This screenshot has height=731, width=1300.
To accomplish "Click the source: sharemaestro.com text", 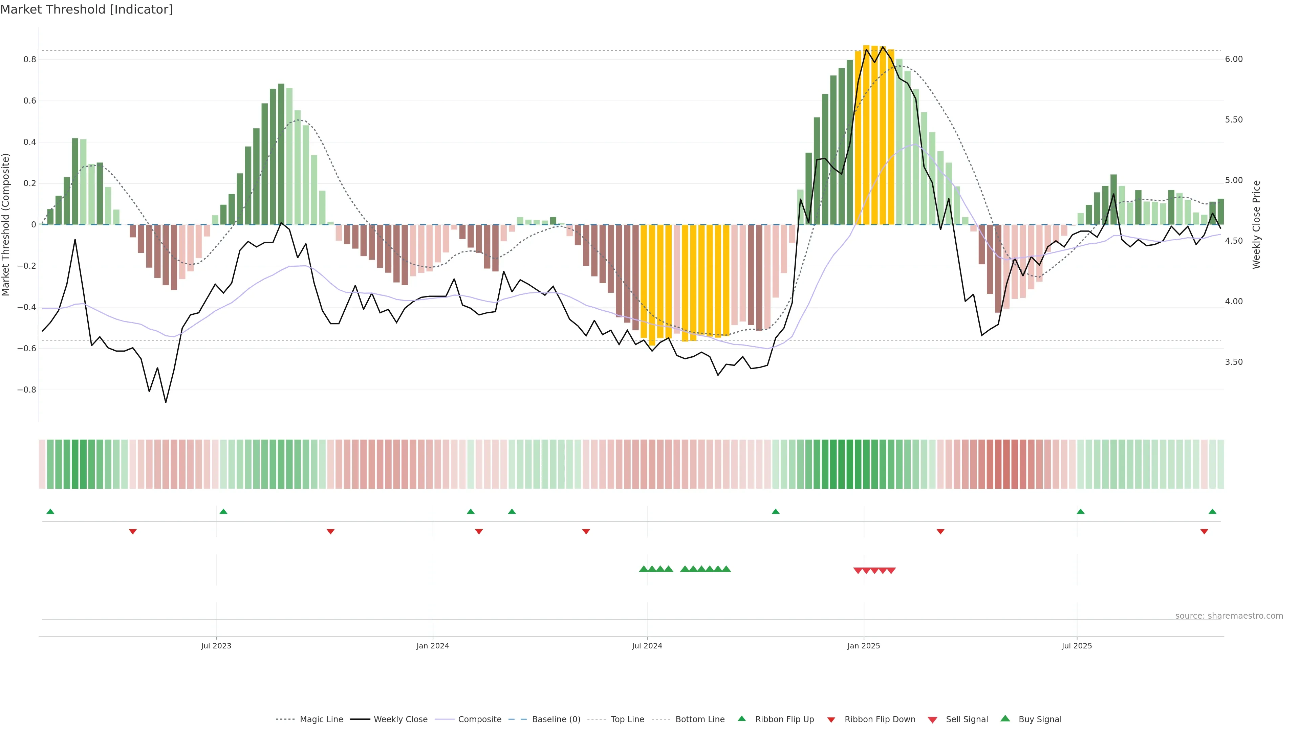I will 1229,616.
